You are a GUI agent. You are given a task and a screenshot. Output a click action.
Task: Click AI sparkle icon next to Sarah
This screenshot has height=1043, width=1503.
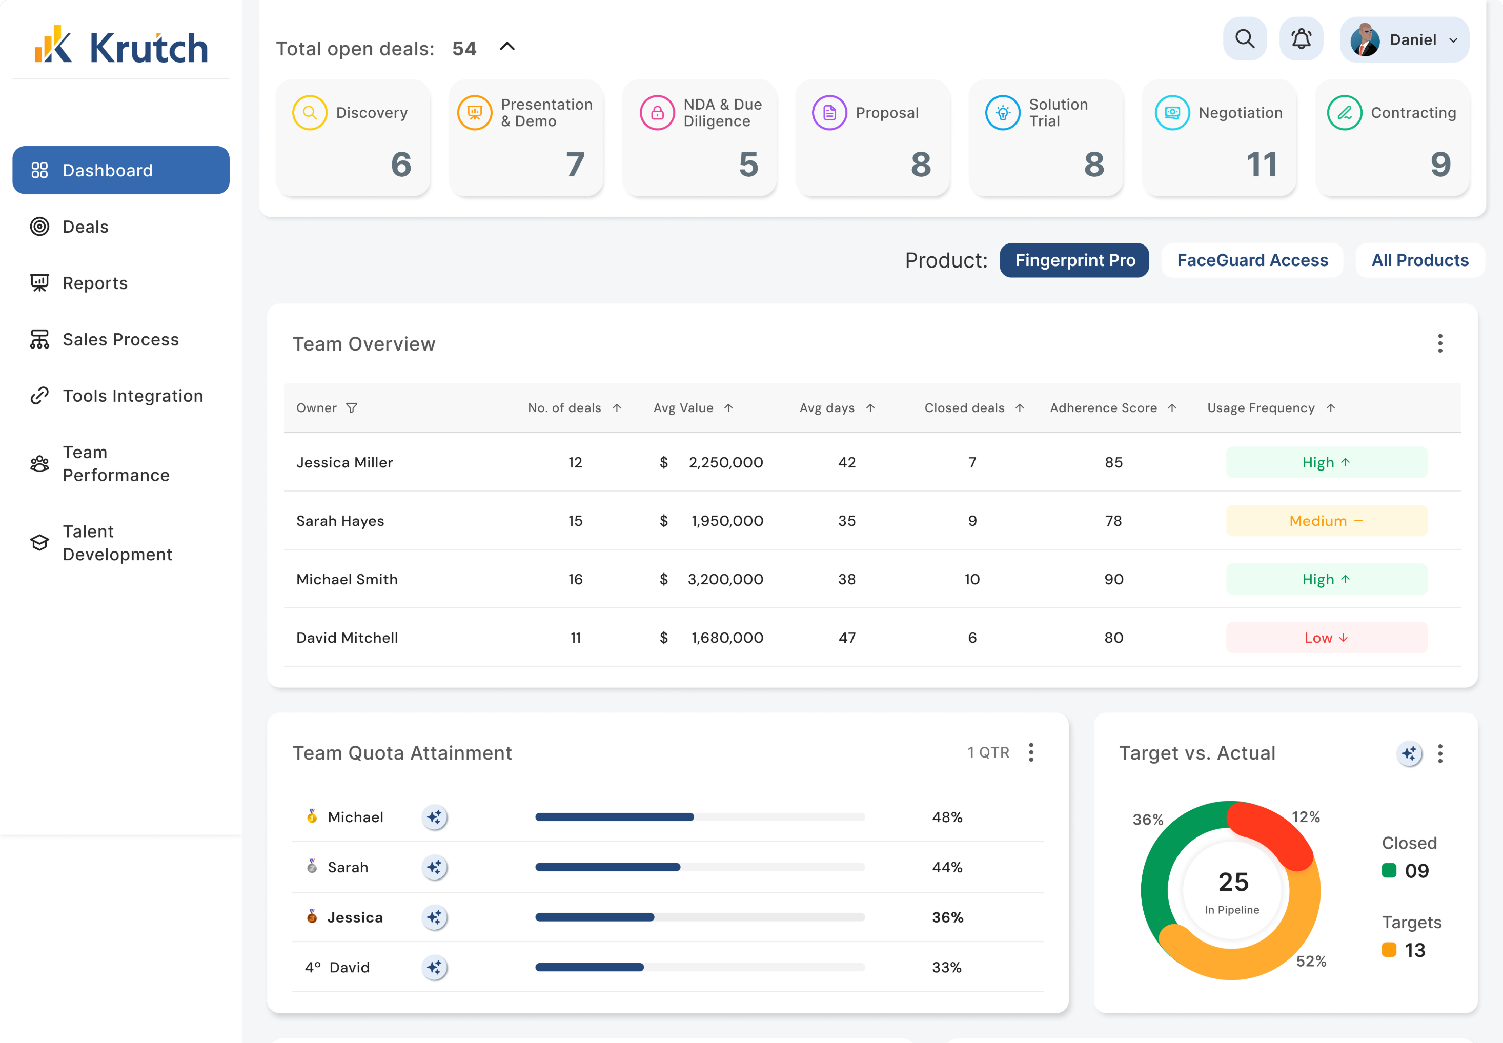pos(435,867)
